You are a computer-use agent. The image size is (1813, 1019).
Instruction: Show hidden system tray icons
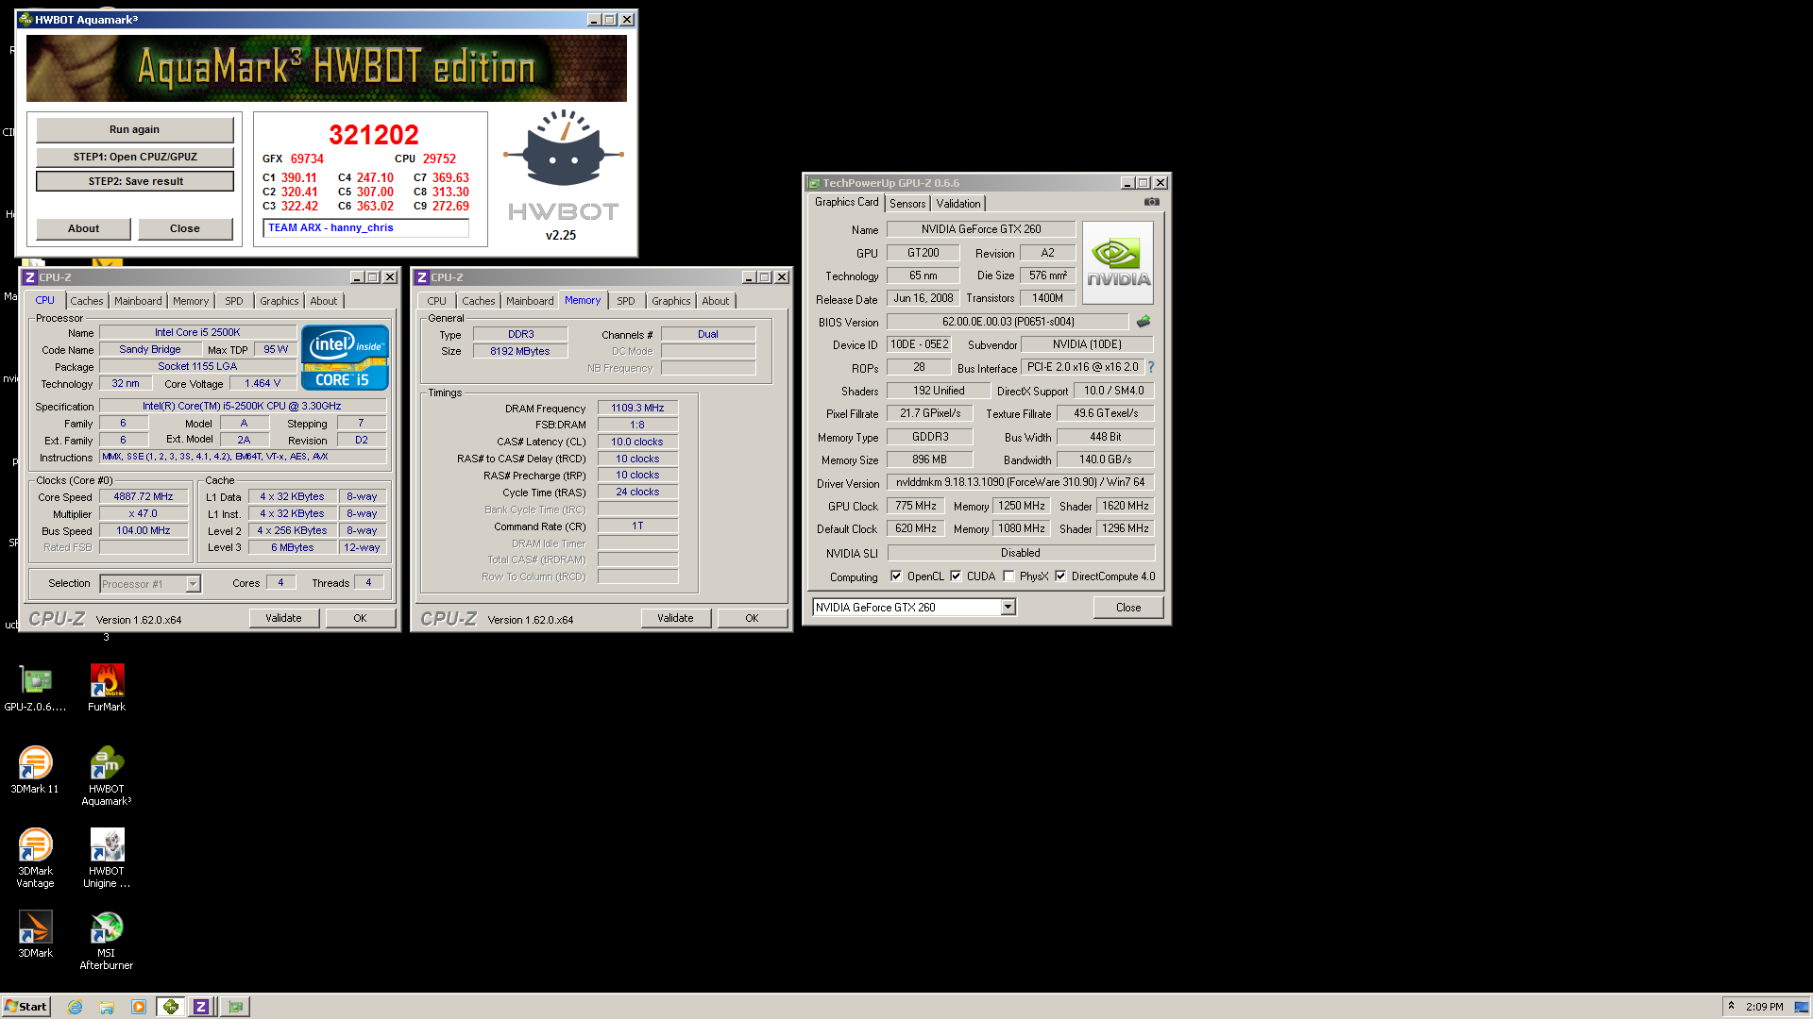point(1731,1006)
